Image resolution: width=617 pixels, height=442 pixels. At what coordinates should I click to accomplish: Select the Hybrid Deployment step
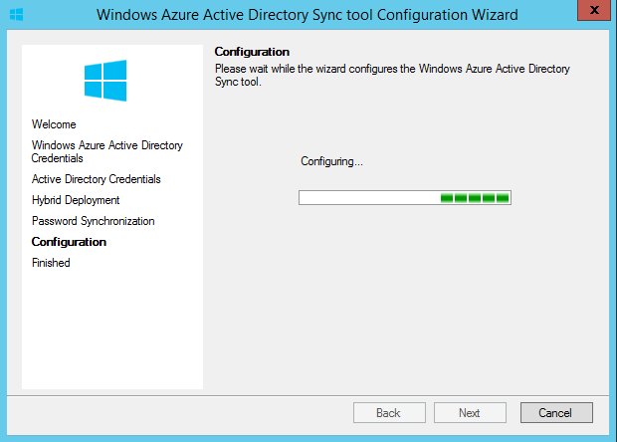pos(76,200)
